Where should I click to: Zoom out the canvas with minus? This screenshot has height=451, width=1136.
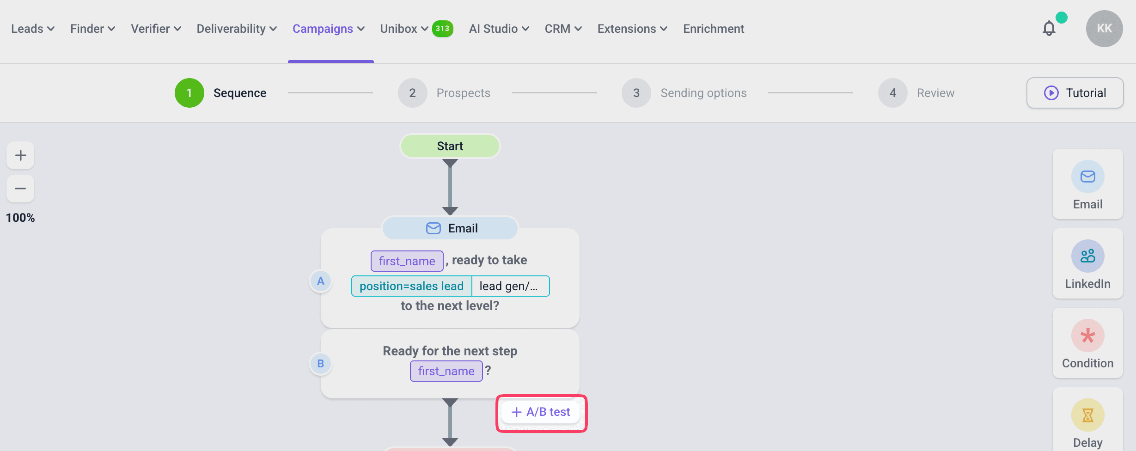(x=20, y=189)
